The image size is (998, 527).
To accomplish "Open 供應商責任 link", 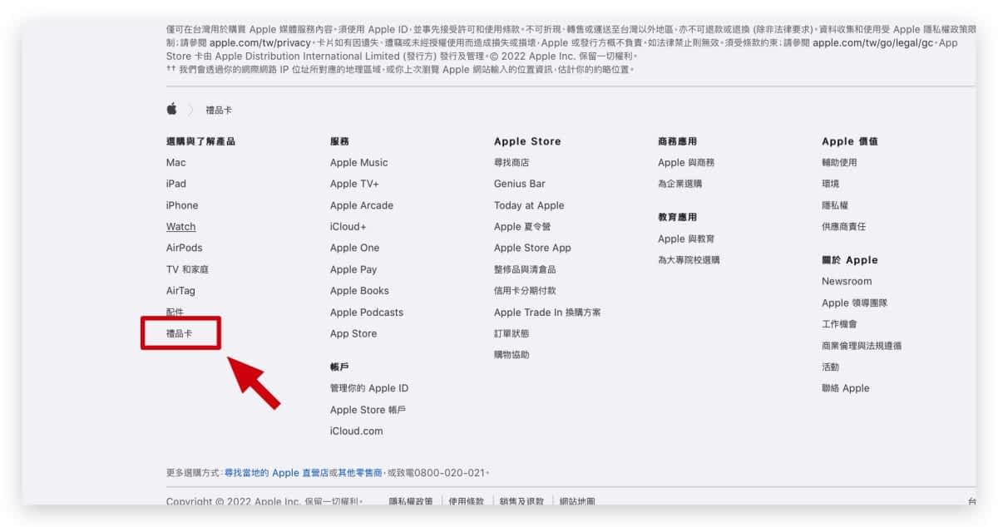I will pos(843,227).
